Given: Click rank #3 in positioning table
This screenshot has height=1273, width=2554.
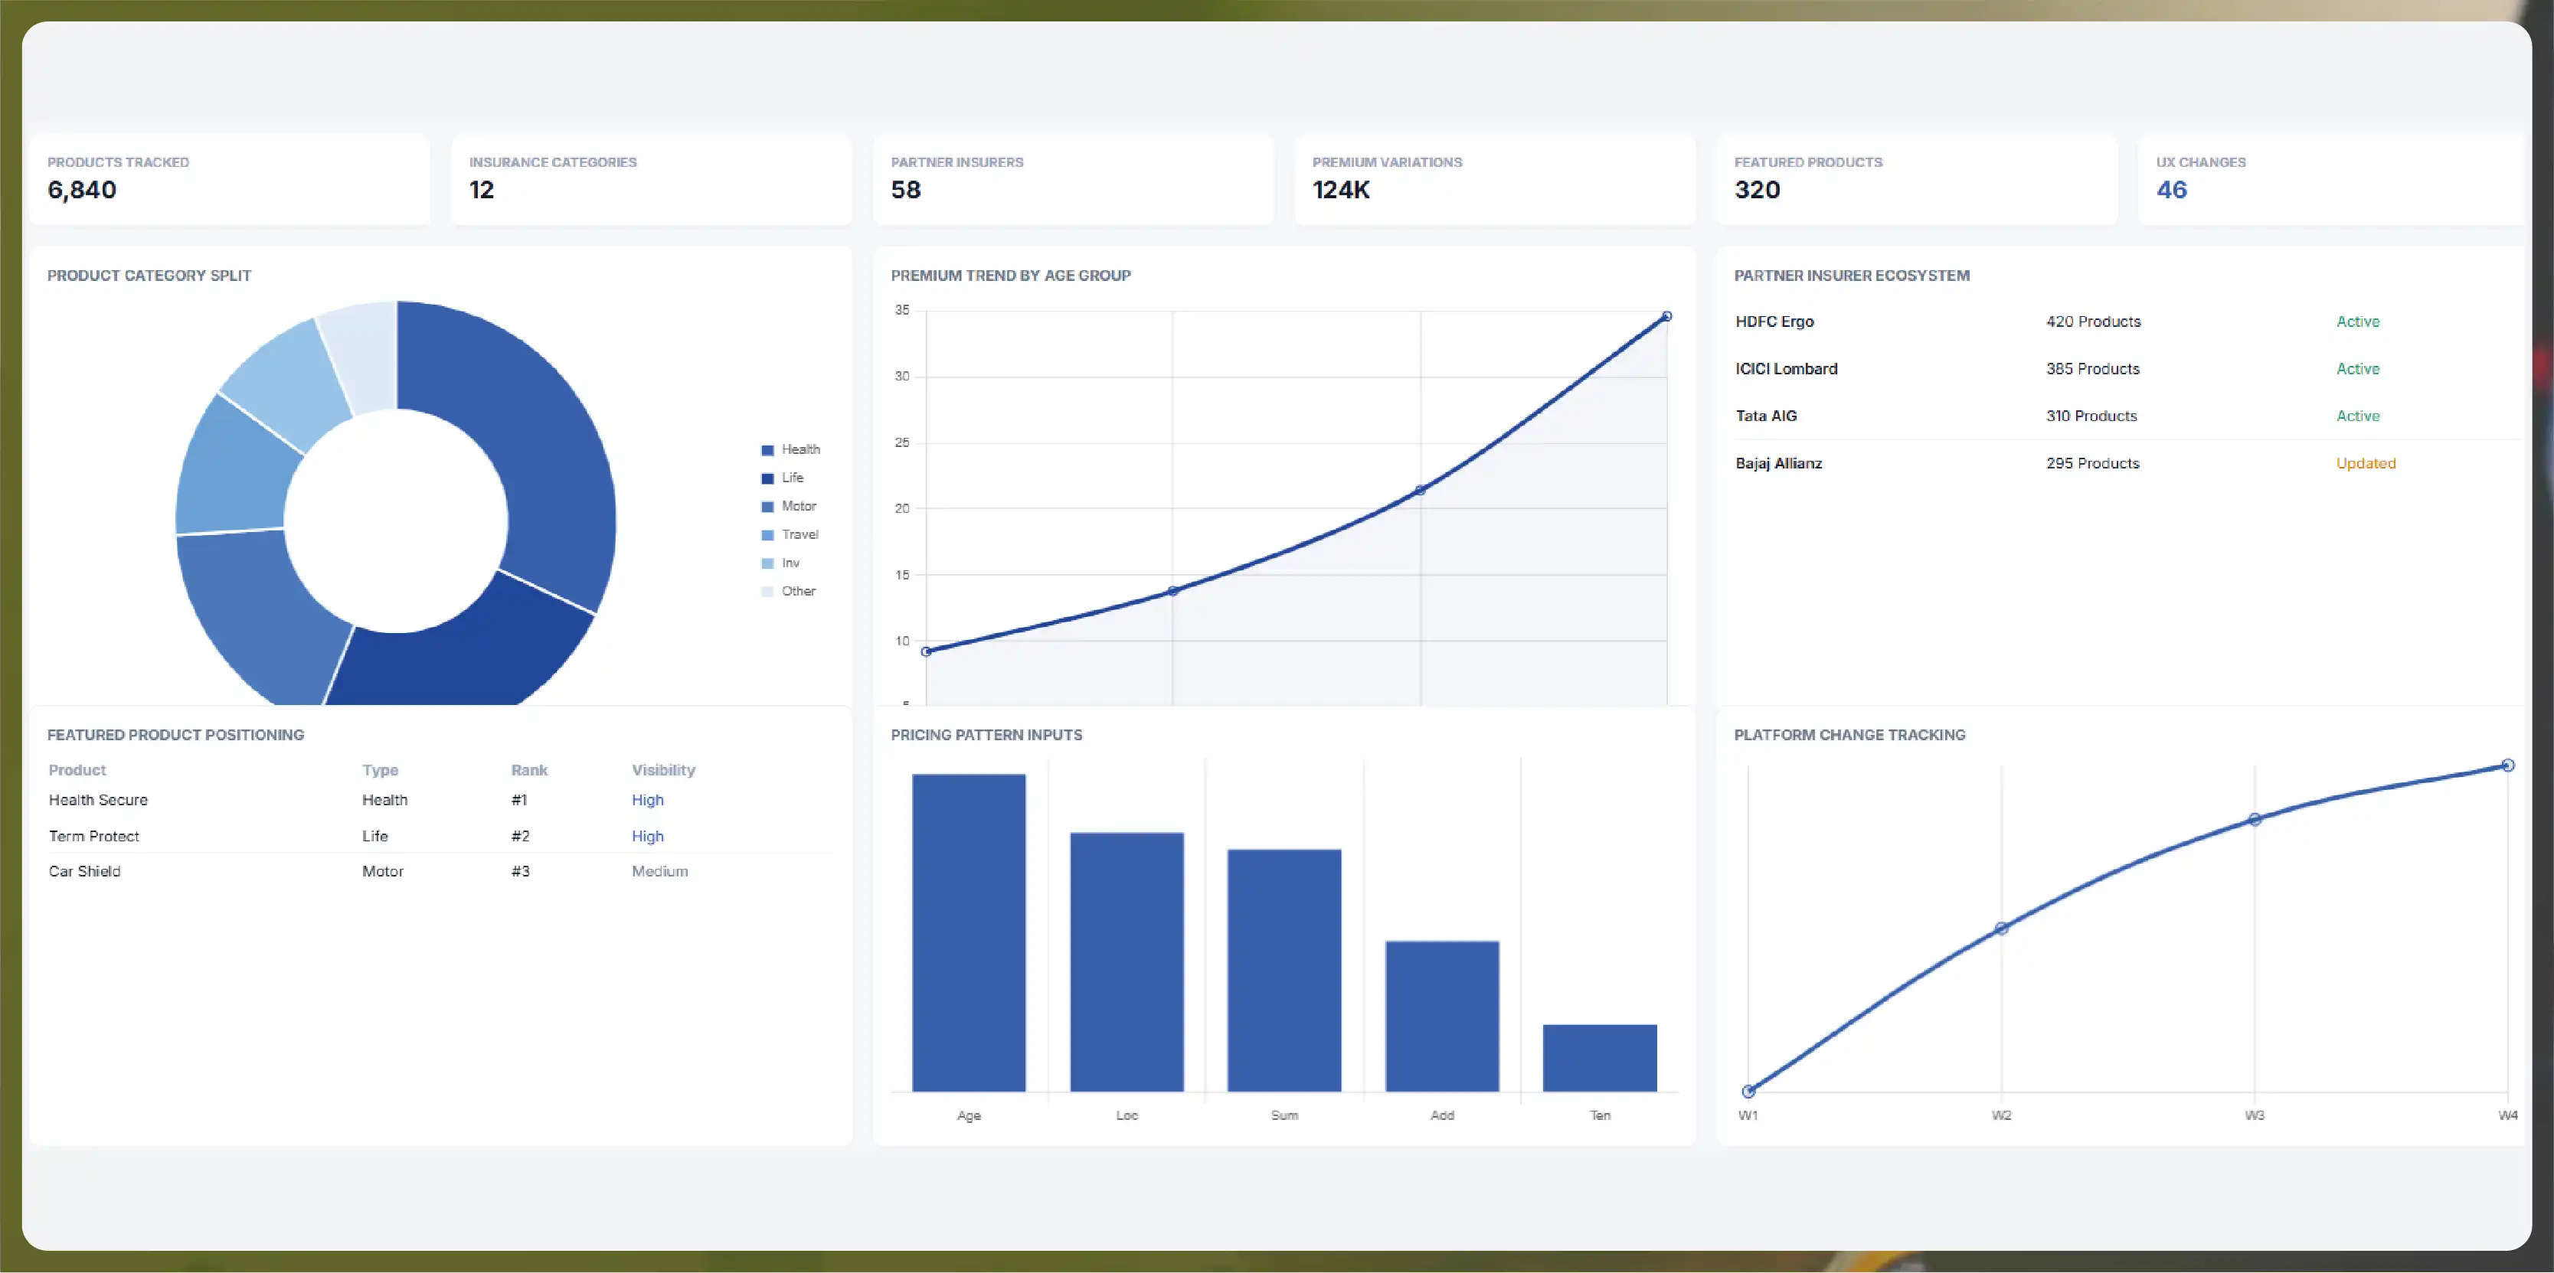Looking at the screenshot, I should click(x=521, y=872).
